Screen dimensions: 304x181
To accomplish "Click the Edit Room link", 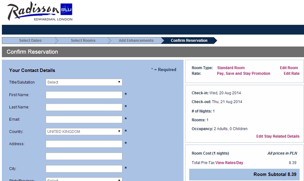I will [289, 68].
